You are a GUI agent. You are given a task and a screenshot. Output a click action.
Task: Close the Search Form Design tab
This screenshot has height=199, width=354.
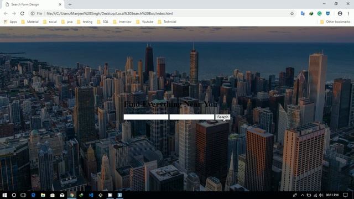coord(60,4)
